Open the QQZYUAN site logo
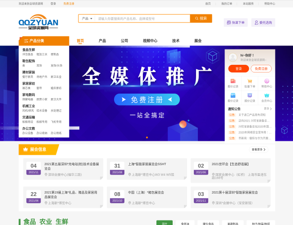 tap(38, 22)
